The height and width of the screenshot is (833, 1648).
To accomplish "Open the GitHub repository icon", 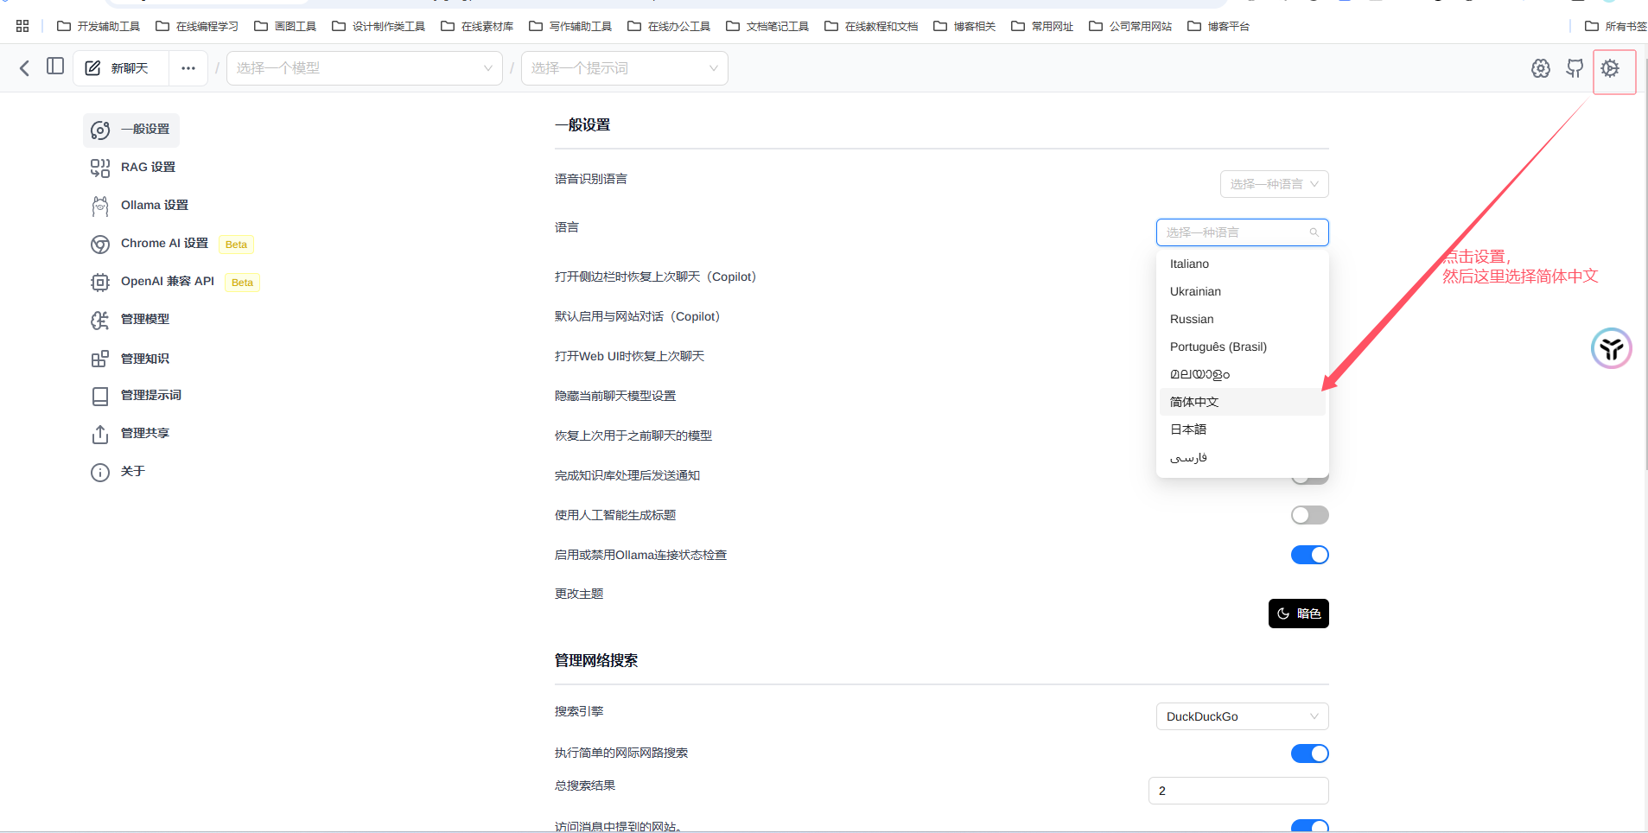I will [1575, 68].
